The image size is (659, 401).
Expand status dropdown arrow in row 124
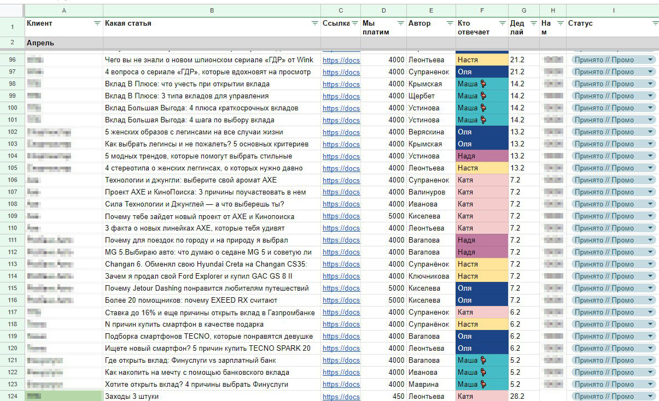coord(650,397)
